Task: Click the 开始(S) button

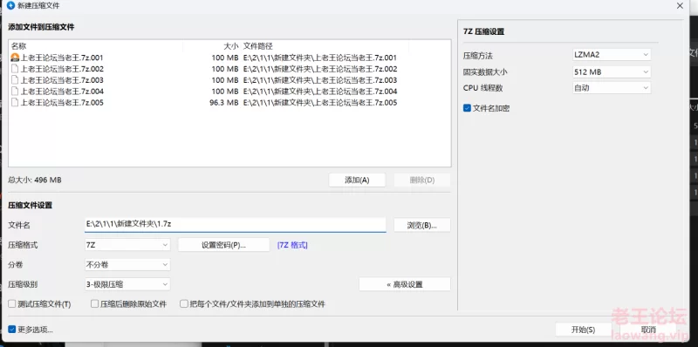Action: click(x=583, y=330)
